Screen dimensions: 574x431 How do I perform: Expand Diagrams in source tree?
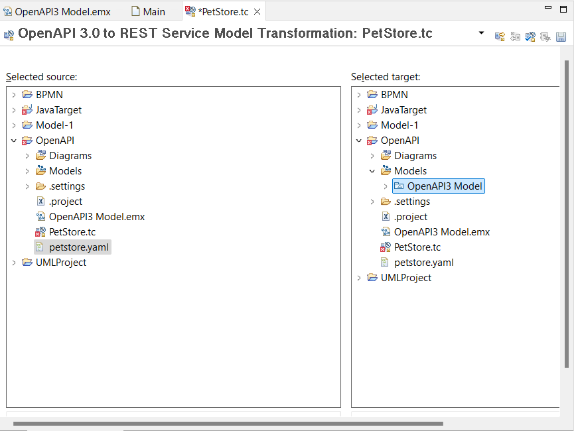(x=27, y=156)
